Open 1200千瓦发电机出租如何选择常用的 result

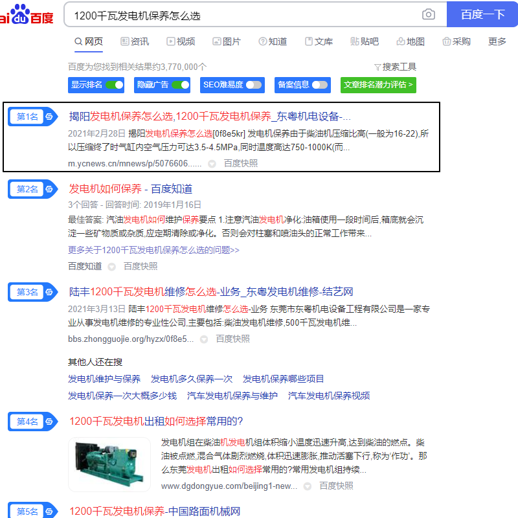(x=156, y=422)
